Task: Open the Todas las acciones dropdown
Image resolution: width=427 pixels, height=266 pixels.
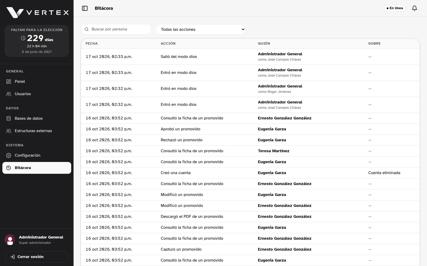Action: [200, 29]
